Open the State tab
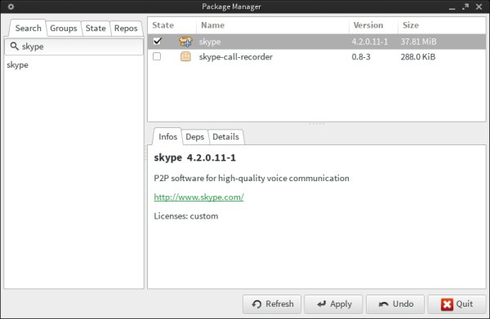The image size is (490, 319). tap(96, 29)
